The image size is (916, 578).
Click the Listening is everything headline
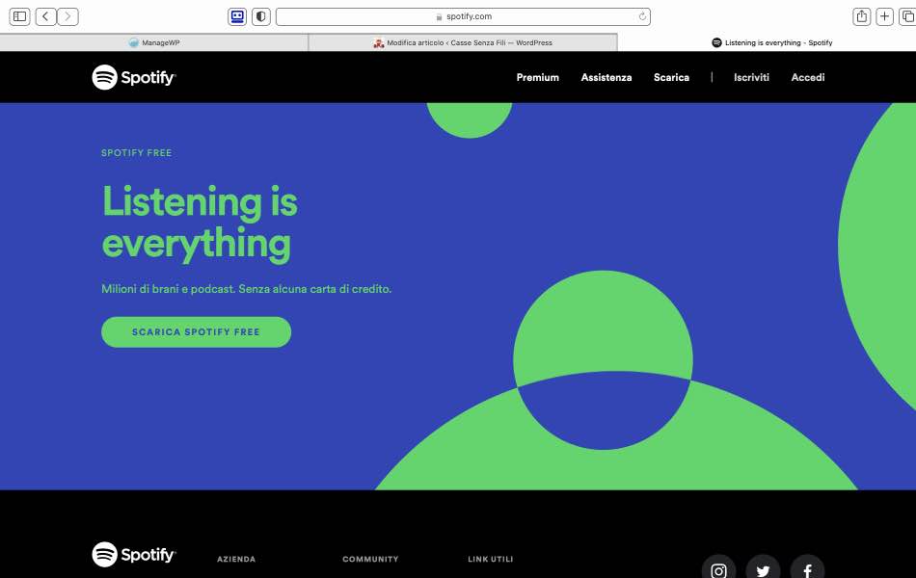tap(200, 223)
